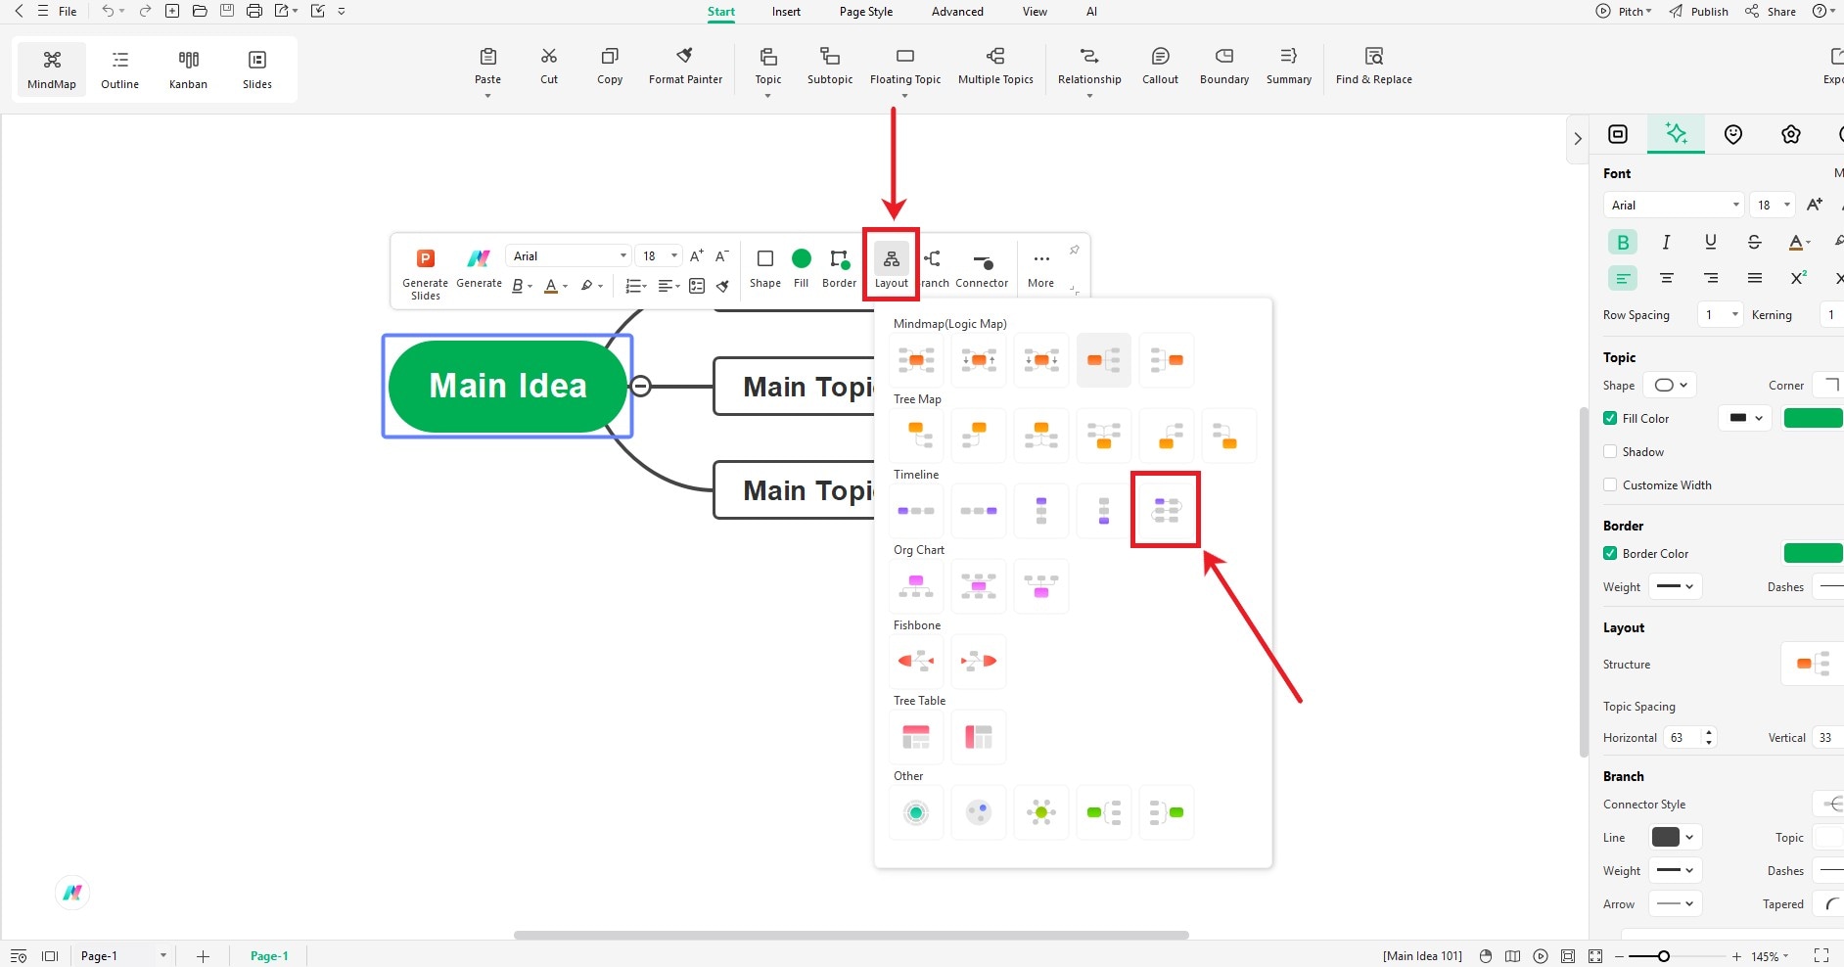Viewport: 1844px width, 967px height.
Task: Open the AI ribbon tab
Action: 1091,12
